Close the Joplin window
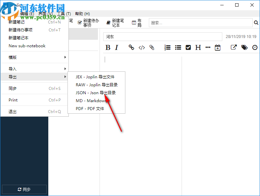This screenshot has height=196, width=260. [x=252, y=5]
